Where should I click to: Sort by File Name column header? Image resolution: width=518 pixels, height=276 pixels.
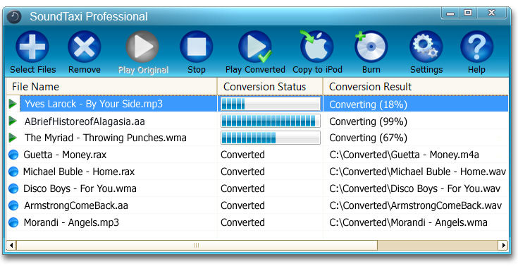point(111,87)
